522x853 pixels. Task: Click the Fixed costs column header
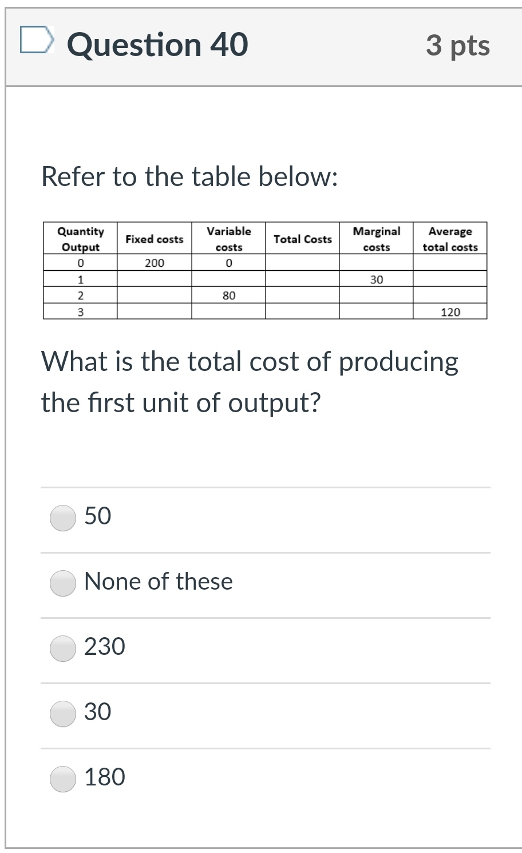(154, 239)
